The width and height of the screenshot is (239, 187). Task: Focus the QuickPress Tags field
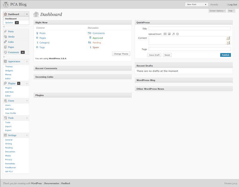tap(190, 49)
